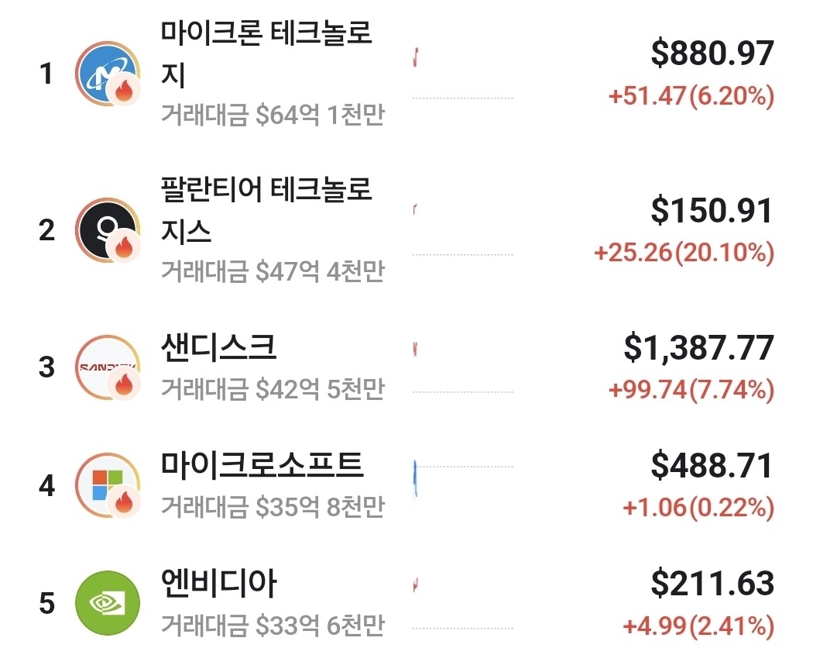Select the SanDisk logo icon

tap(108, 367)
